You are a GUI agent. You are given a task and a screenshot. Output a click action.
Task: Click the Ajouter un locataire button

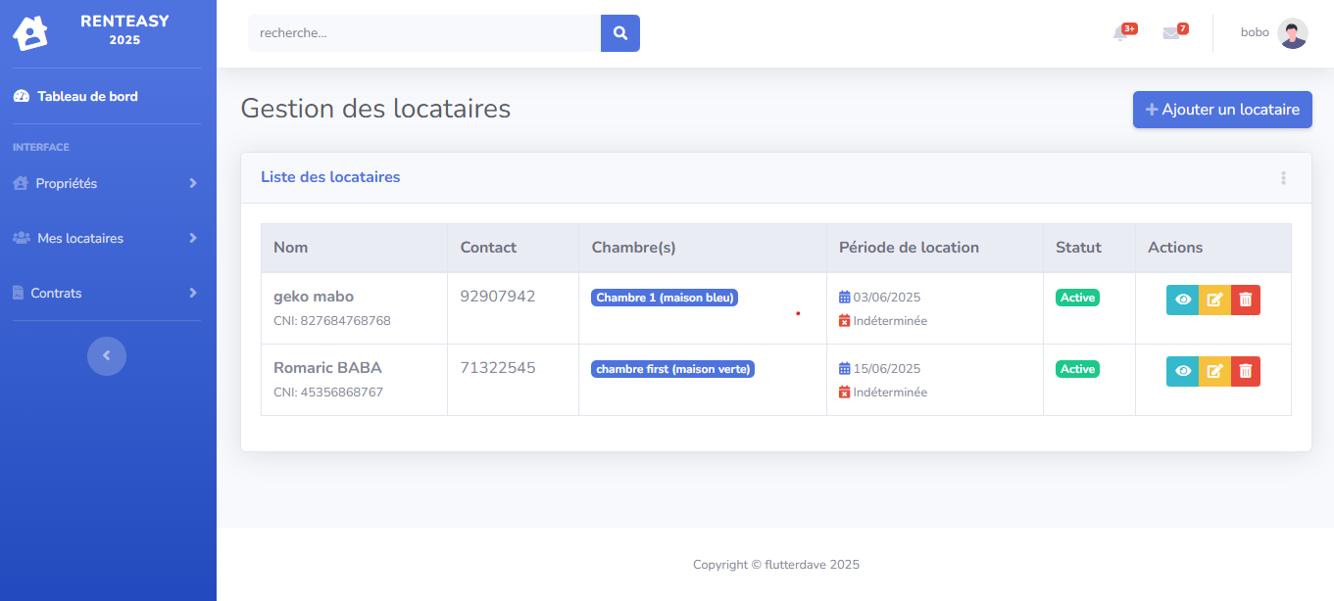point(1222,110)
